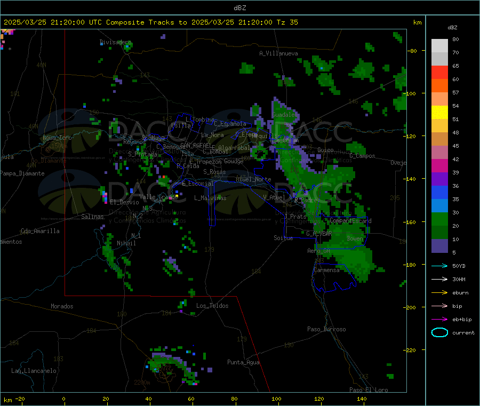Click the Pampa_Diamante map label
The image size is (480, 406).
(22, 173)
